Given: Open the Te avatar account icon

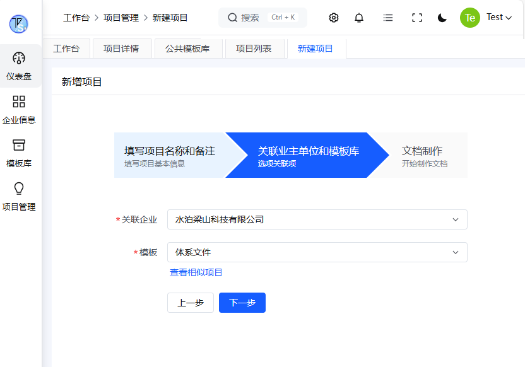Looking at the screenshot, I should pyautogui.click(x=469, y=18).
